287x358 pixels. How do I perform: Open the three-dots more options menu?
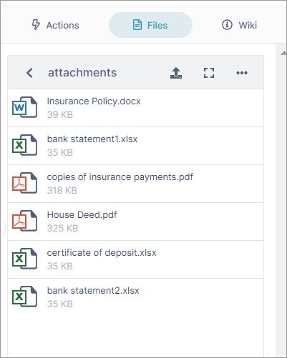[242, 73]
